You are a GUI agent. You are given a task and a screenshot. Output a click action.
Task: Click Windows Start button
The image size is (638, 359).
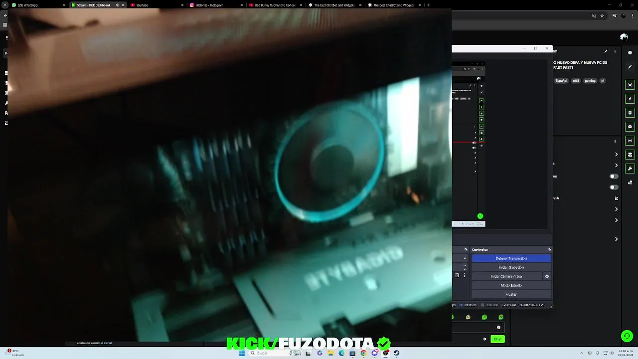242,353
